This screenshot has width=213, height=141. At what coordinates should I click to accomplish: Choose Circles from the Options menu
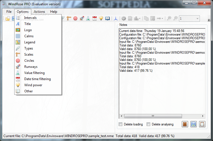(38, 61)
